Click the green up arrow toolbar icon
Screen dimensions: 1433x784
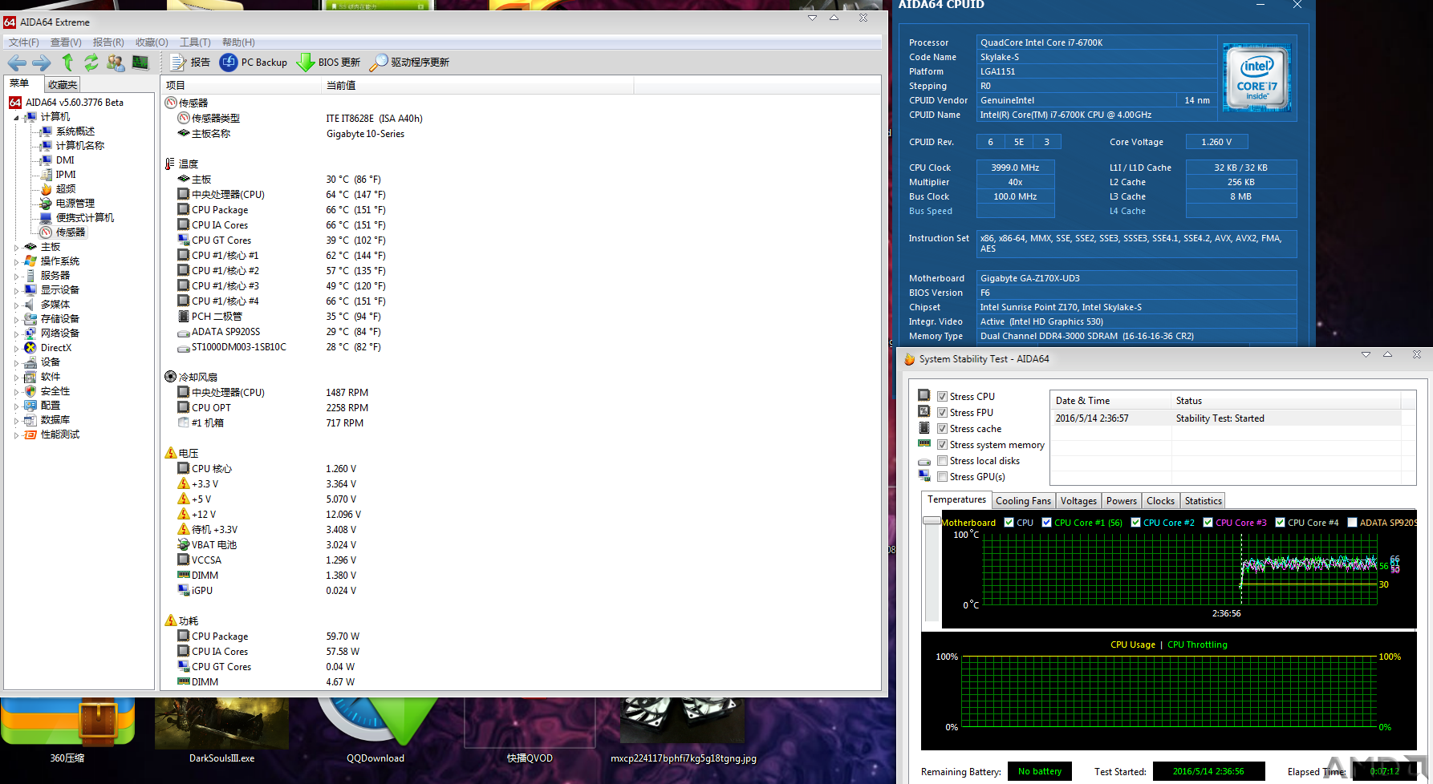(x=67, y=63)
